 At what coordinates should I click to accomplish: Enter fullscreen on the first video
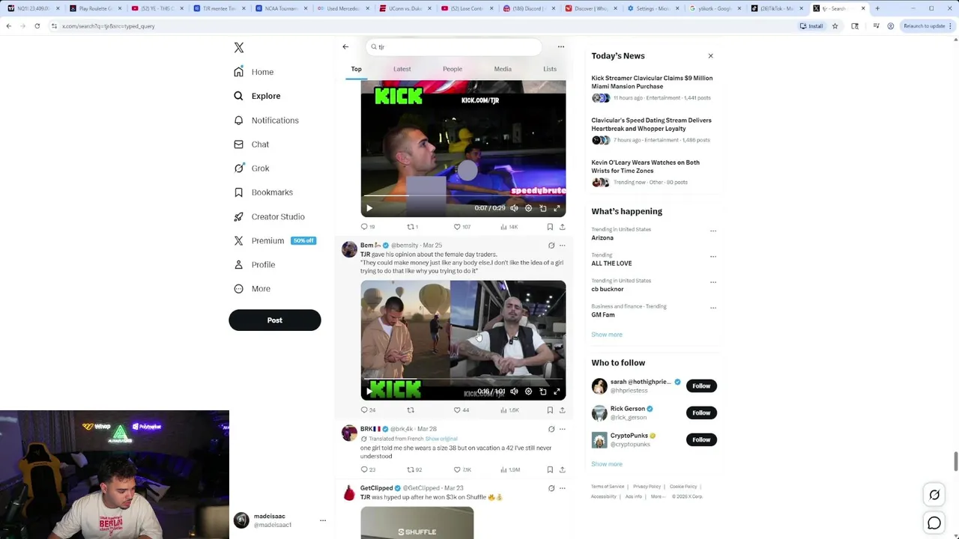click(557, 208)
